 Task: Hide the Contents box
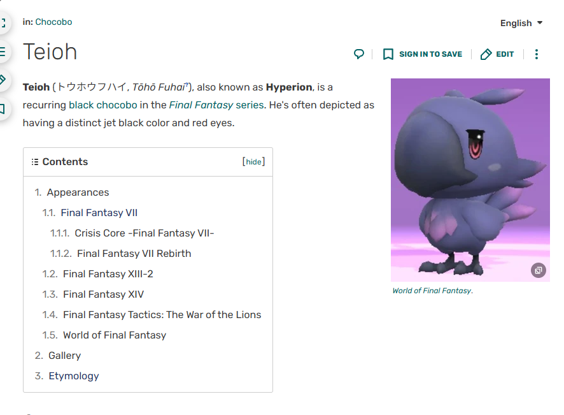pos(253,162)
